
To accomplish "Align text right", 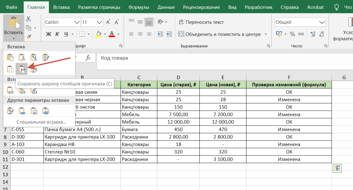I will [x=149, y=34].
